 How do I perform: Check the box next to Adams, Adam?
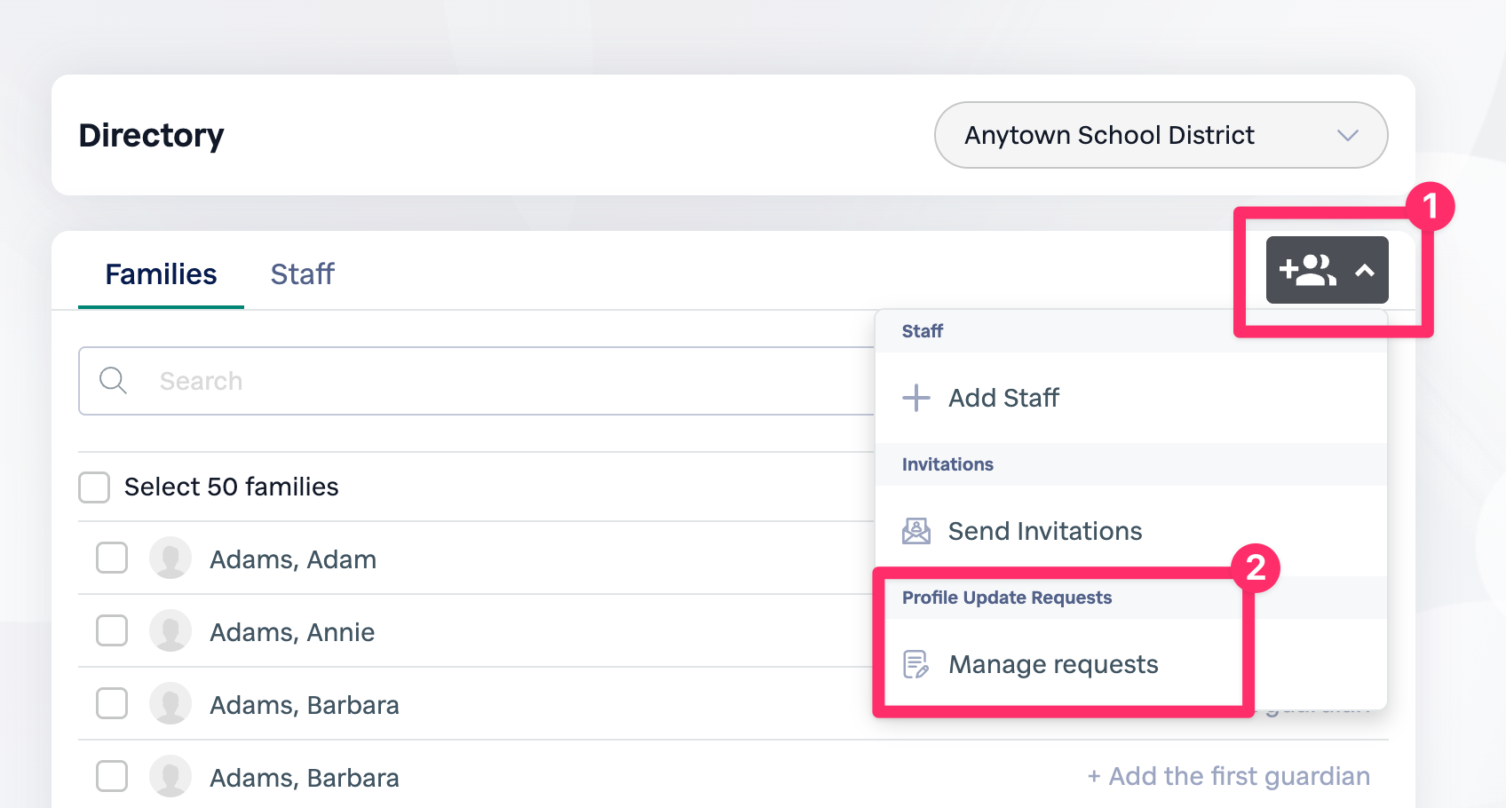pyautogui.click(x=112, y=558)
